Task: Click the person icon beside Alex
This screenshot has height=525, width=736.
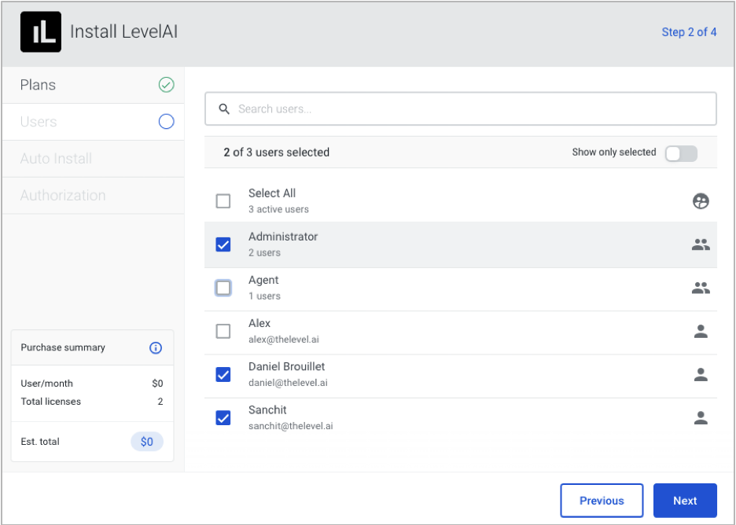Action: 701,331
